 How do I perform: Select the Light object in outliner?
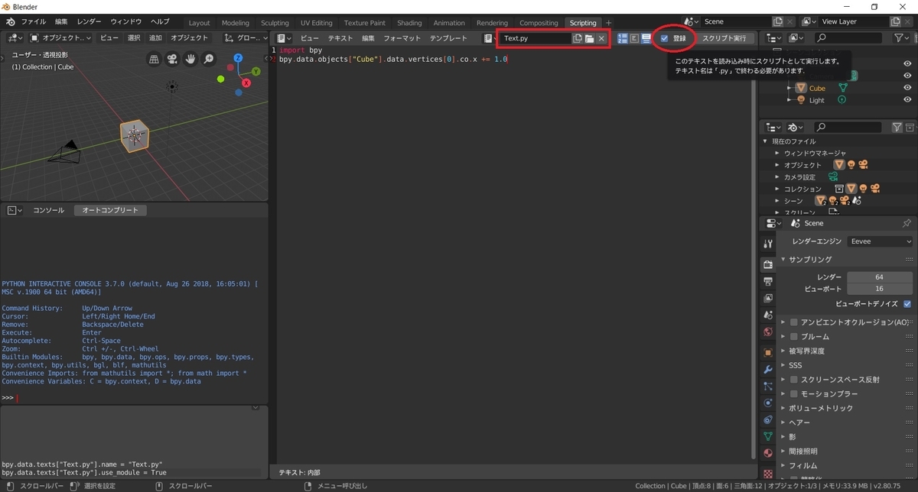click(817, 100)
